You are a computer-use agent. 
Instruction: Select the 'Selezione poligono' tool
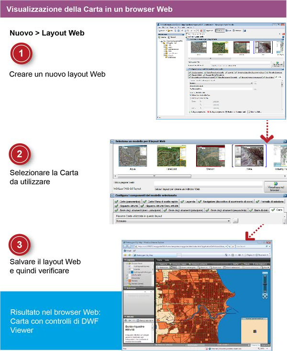pyautogui.click(x=199, y=264)
